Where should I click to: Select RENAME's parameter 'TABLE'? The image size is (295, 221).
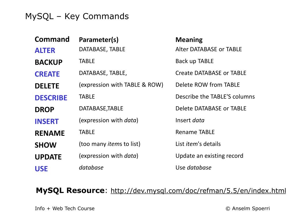point(87,132)
